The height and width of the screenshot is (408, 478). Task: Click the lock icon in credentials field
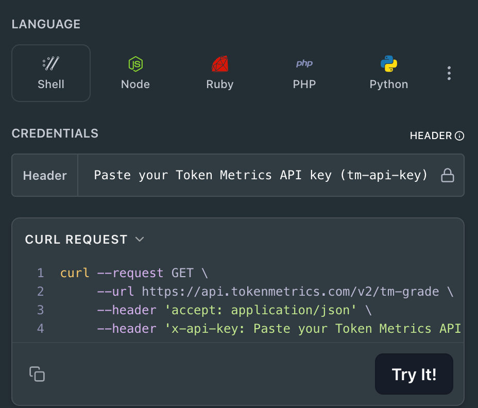pyautogui.click(x=448, y=175)
